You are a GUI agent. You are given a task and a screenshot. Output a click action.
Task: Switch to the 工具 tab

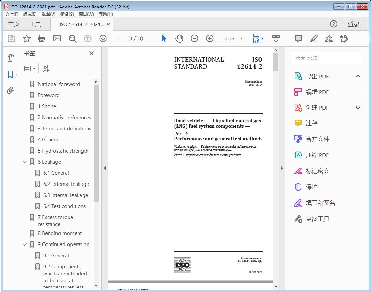tap(35, 24)
